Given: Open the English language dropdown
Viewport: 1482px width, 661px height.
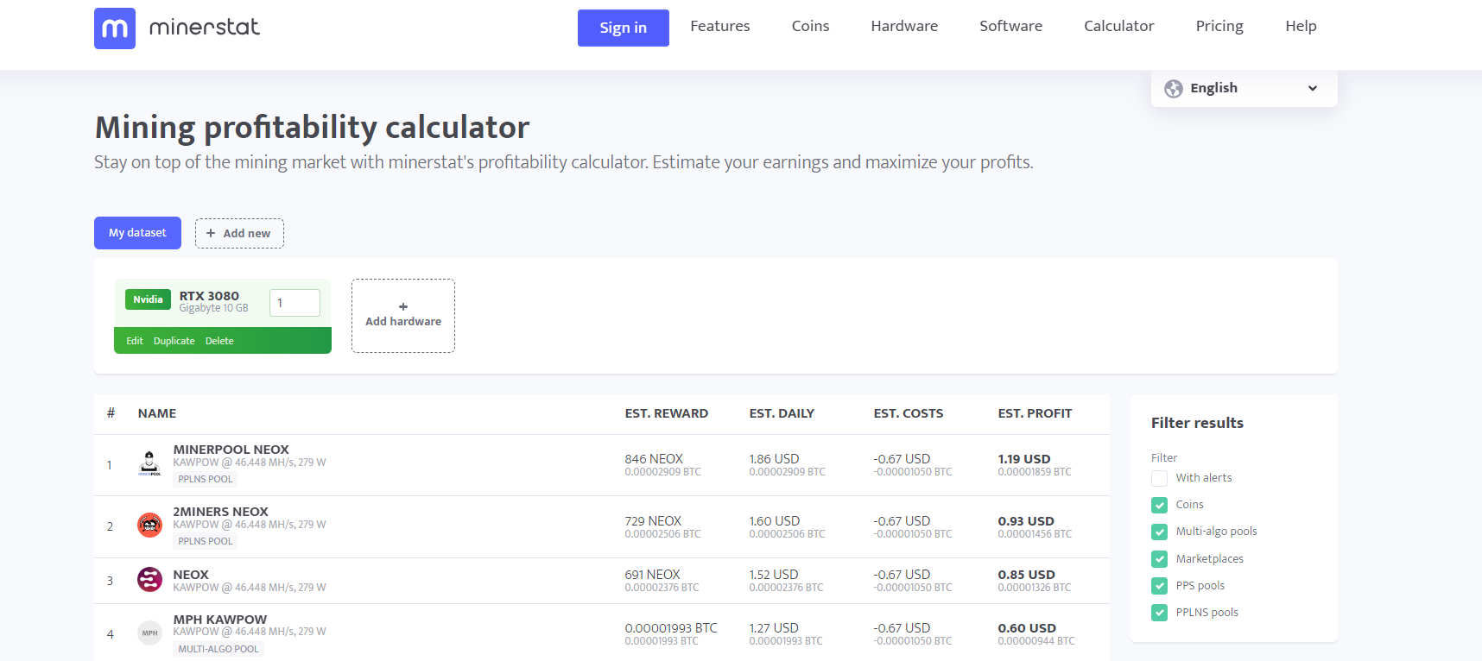Looking at the screenshot, I should click(x=1244, y=89).
